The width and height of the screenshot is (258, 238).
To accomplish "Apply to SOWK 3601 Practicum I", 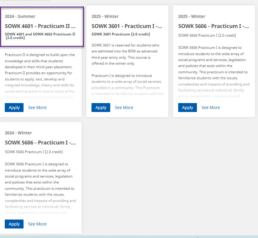I will pyautogui.click(x=101, y=108).
